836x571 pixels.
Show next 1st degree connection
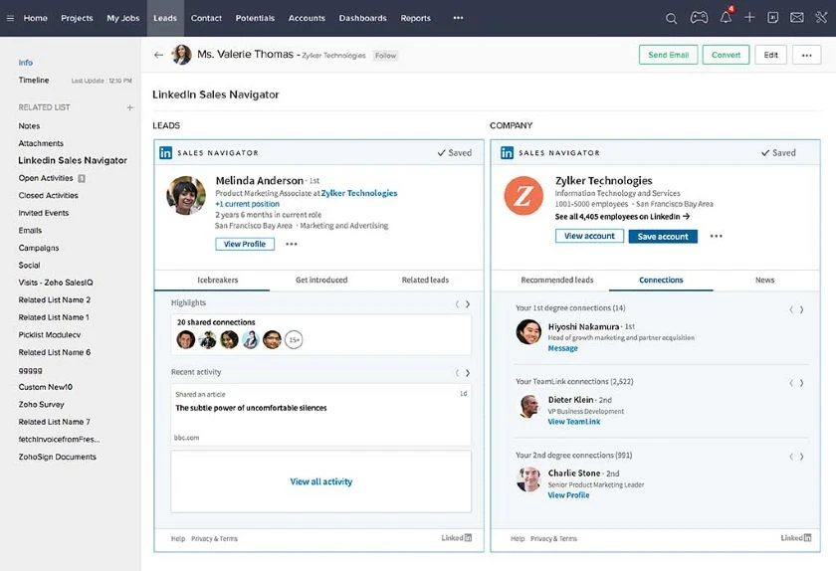(x=802, y=309)
